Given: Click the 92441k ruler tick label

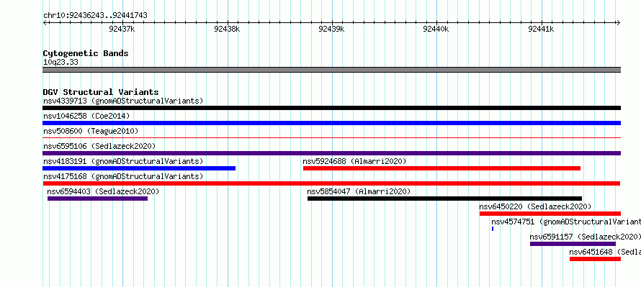Looking at the screenshot, I should tap(541, 29).
